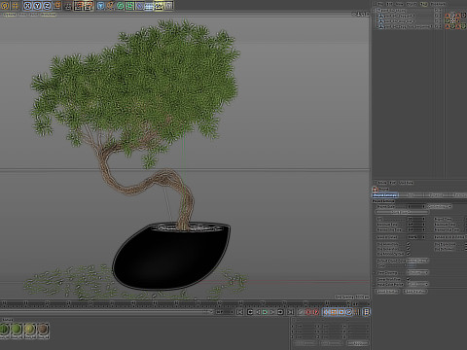Open the Object Manager Tags menu
Image resolution: width=467 pixels, height=350 pixels.
point(424,4)
